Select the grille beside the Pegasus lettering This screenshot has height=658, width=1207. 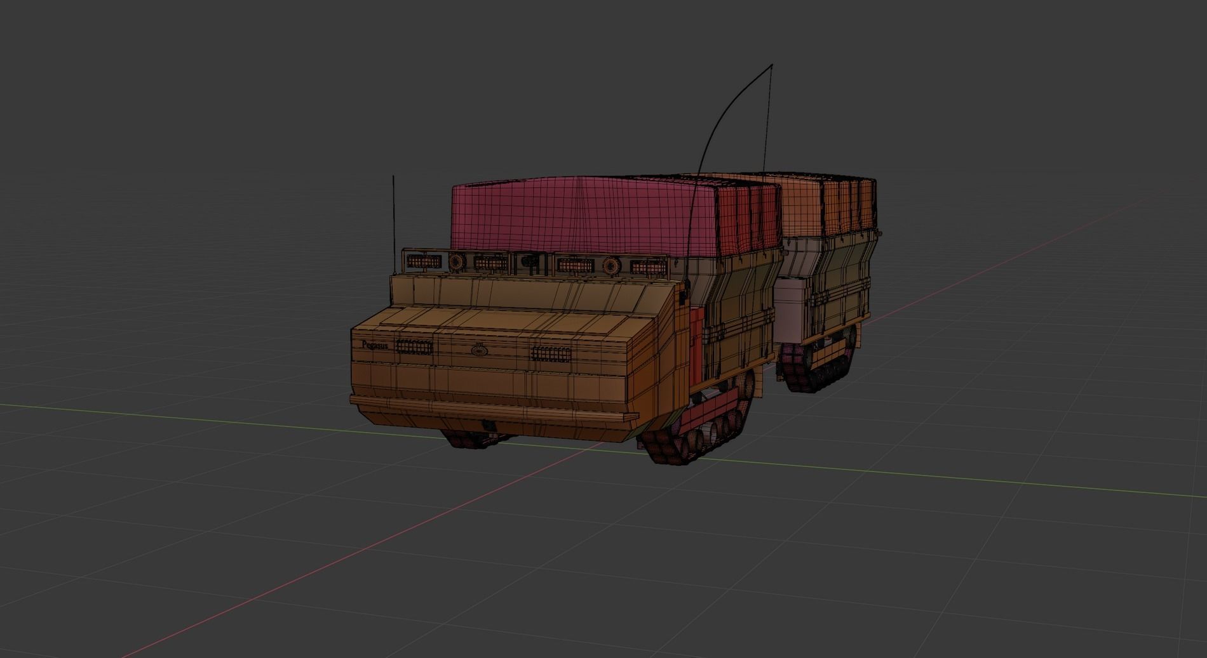coord(414,347)
